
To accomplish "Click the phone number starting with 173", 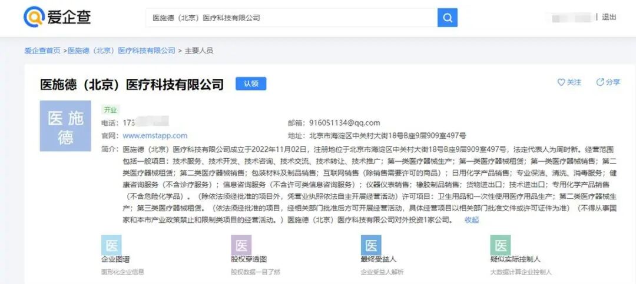I will (145, 122).
